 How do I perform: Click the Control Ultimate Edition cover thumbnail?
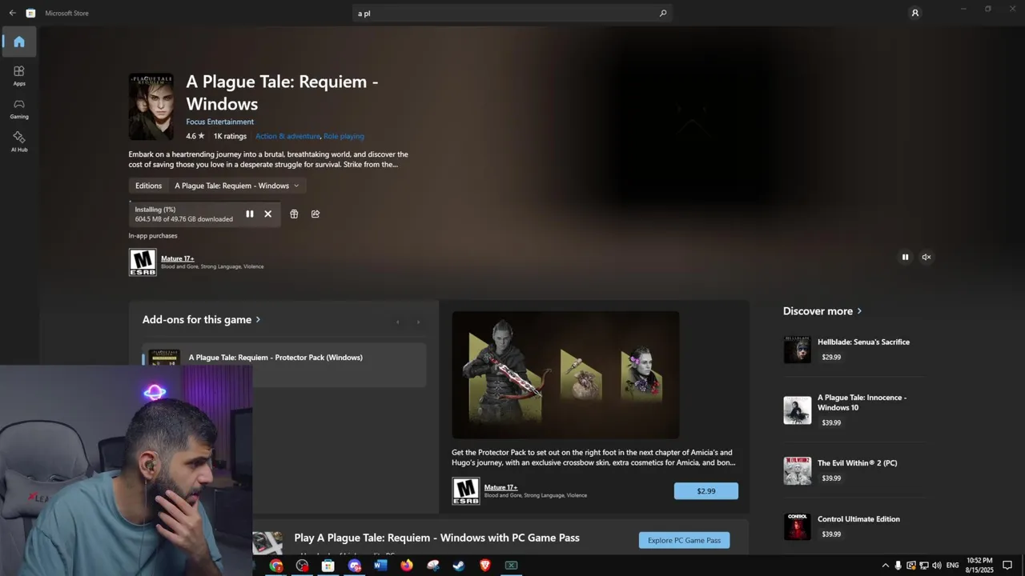click(x=797, y=526)
